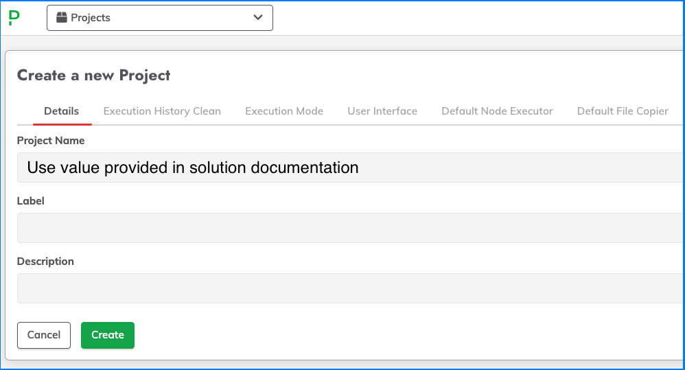The width and height of the screenshot is (685, 370).
Task: Click inside the Label text field
Action: pos(350,228)
